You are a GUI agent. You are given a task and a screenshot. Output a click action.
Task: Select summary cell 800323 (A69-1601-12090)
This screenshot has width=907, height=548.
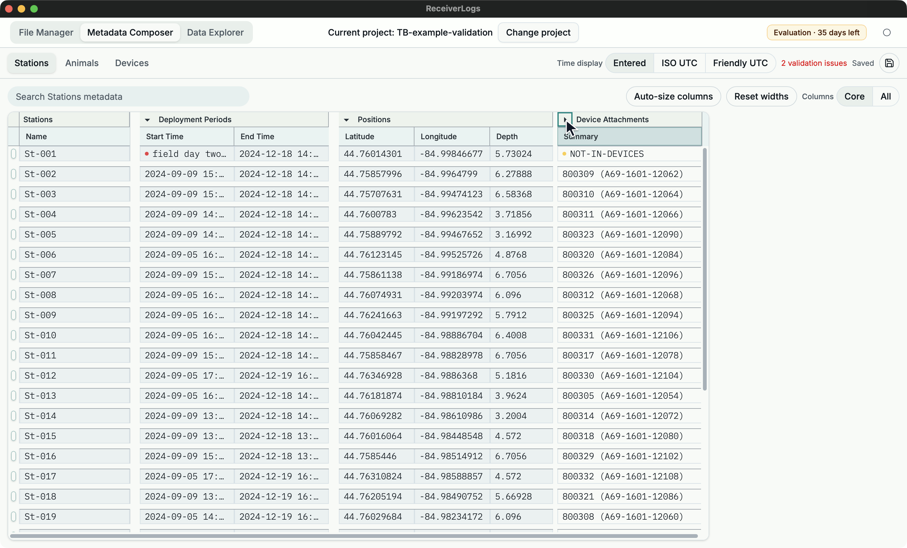(630, 234)
